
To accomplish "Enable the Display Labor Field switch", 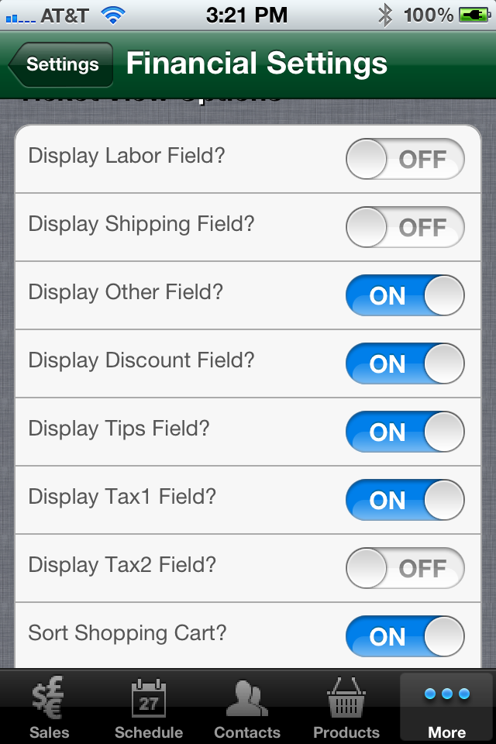I will click(x=405, y=159).
